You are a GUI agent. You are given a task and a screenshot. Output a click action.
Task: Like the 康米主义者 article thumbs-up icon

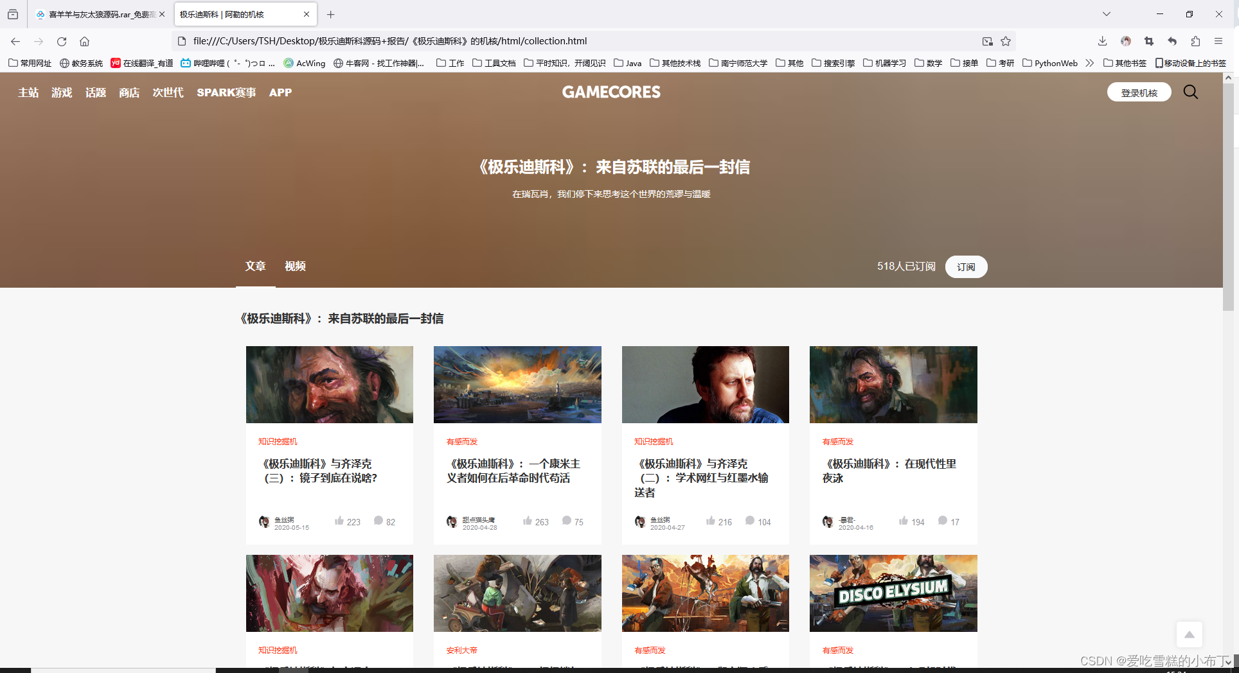tap(528, 521)
